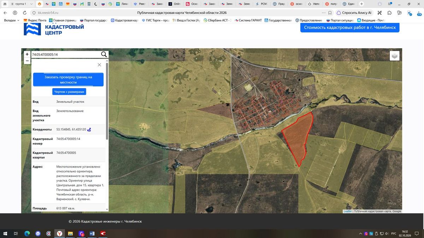This screenshot has height=238, width=424.
Task: Open the browser downloads icon
Action: [419, 13]
